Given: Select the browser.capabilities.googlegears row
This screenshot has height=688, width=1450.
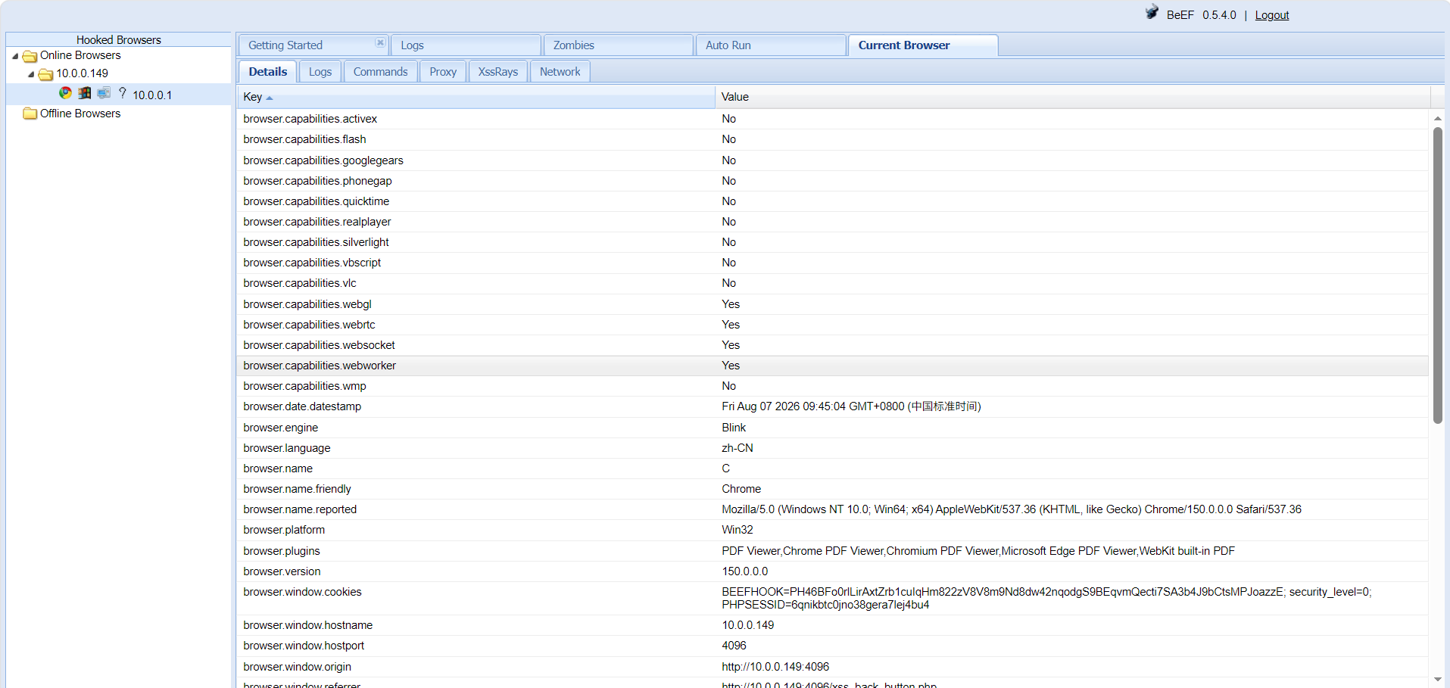Looking at the screenshot, I should 833,160.
